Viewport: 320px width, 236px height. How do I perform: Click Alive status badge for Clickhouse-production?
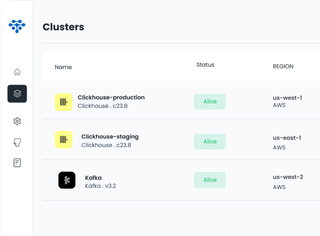click(210, 102)
